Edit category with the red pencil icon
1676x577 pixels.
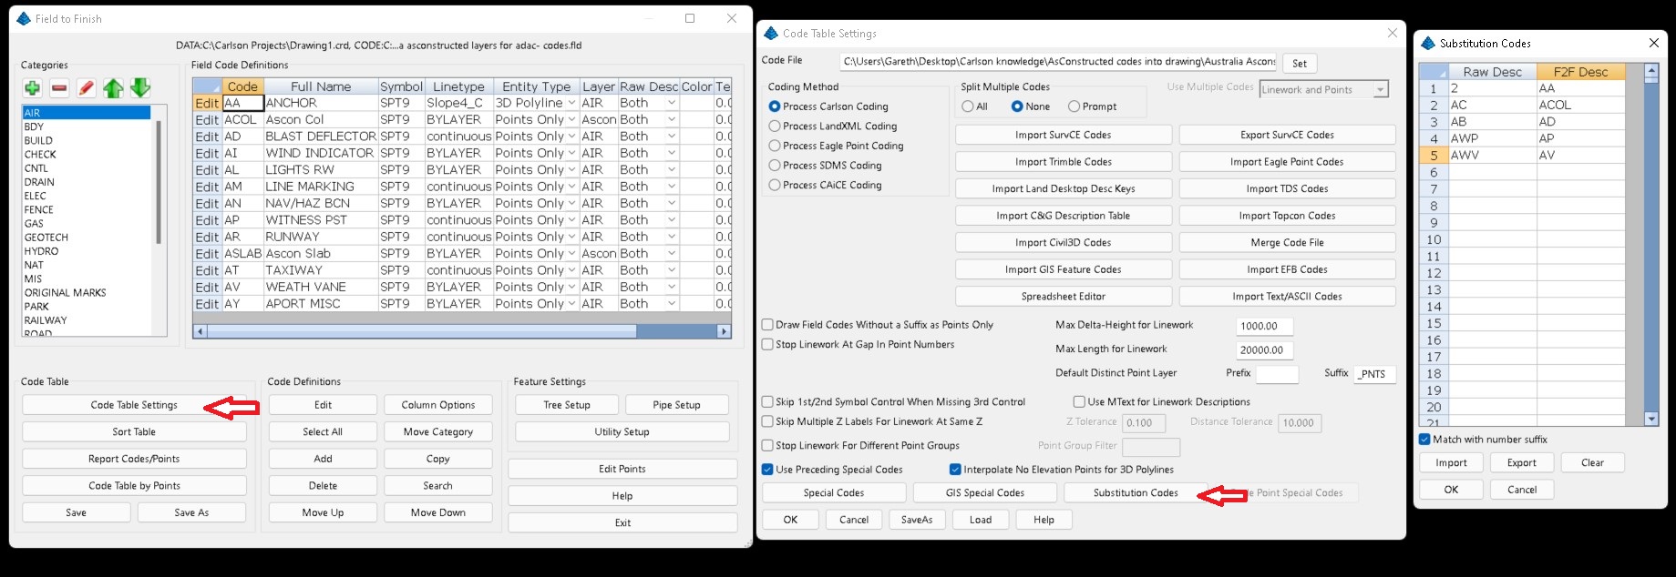[x=87, y=88]
